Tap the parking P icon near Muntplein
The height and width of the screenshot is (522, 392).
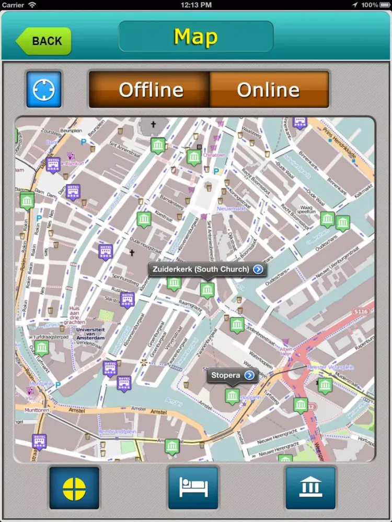pos(58,385)
